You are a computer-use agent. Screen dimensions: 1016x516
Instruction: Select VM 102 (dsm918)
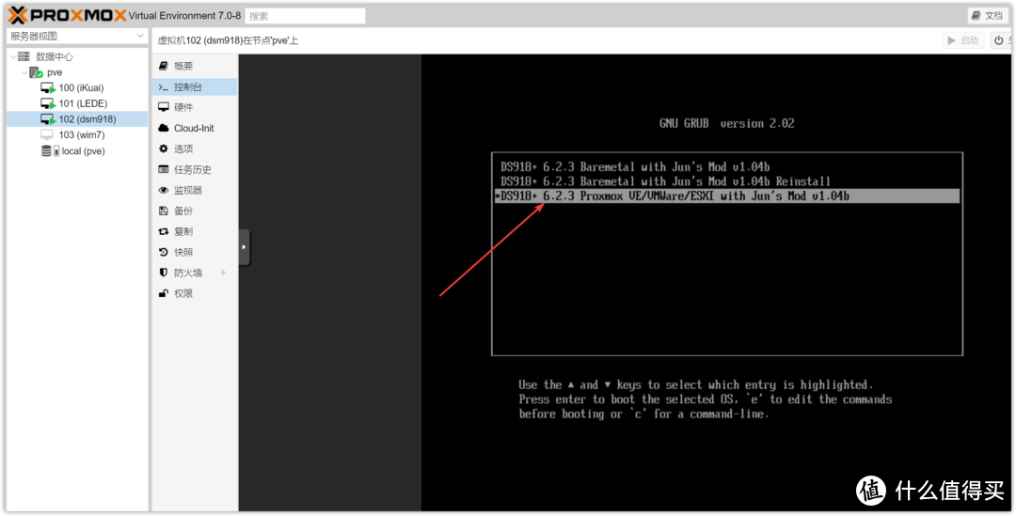pyautogui.click(x=77, y=119)
